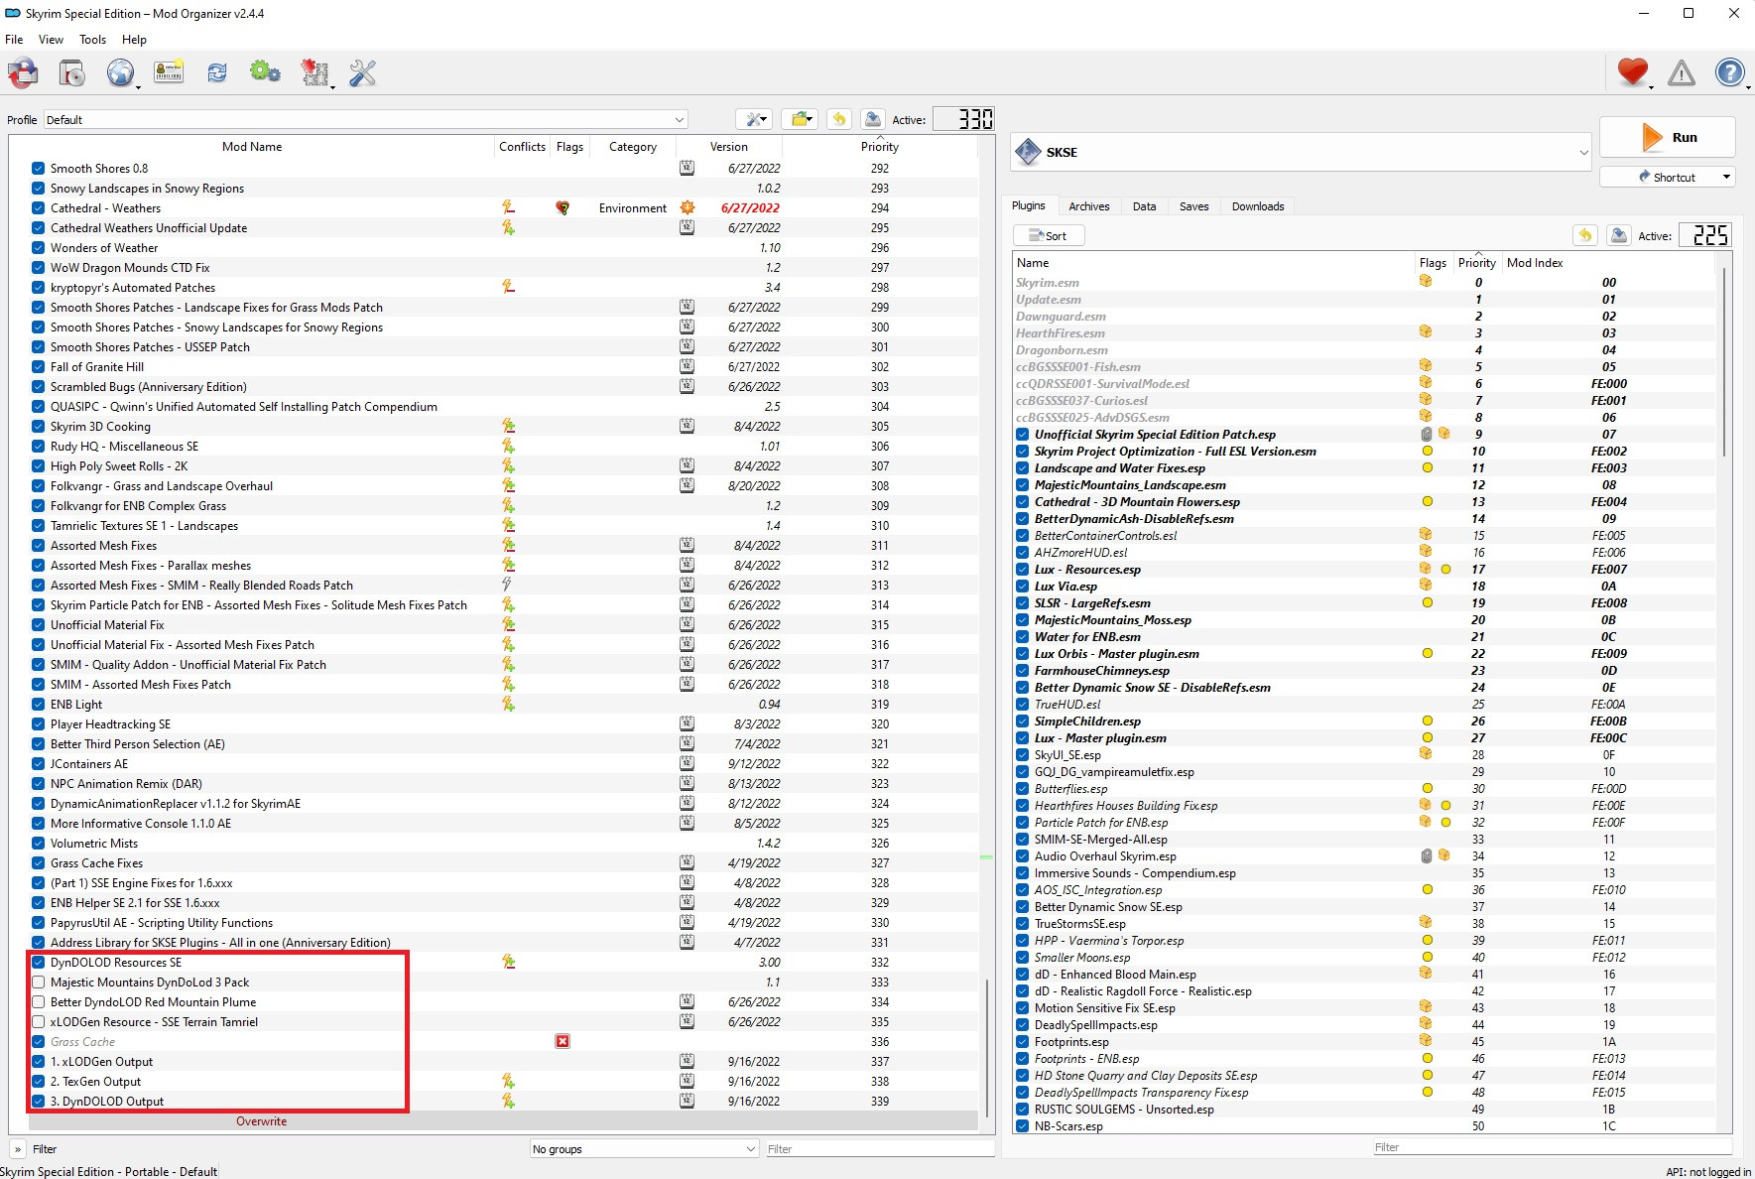The image size is (1755, 1179).
Task: Open the mod list tools wrench dropdown
Action: coord(755,119)
